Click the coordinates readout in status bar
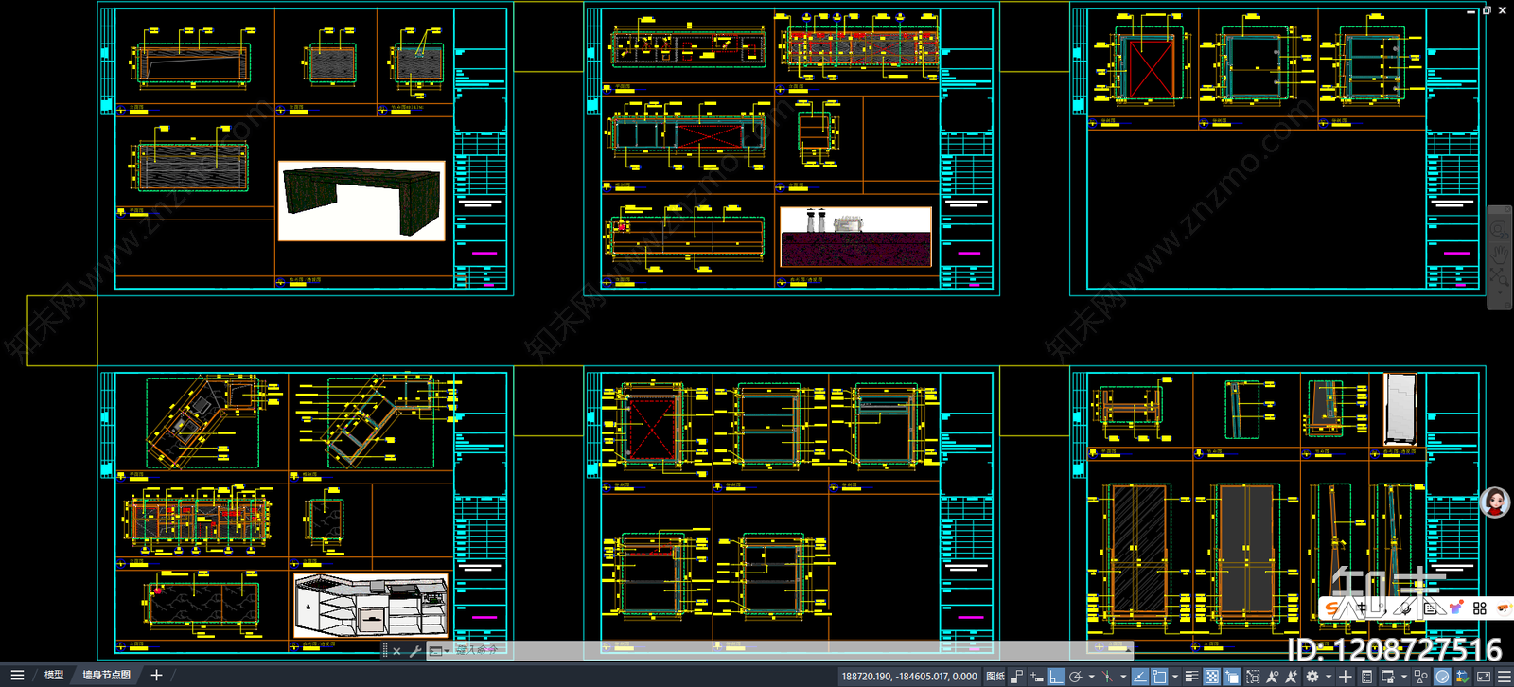The width and height of the screenshot is (1514, 687). click(x=909, y=677)
